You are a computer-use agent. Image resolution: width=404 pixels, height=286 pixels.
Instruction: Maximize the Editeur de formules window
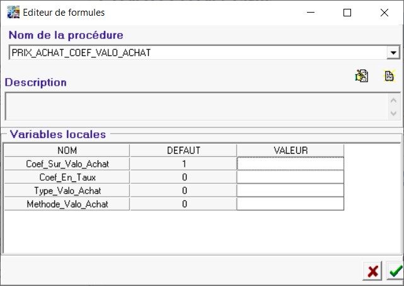pos(347,12)
